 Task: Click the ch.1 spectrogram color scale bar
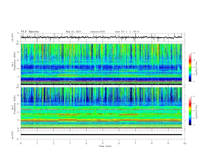click(x=190, y=67)
